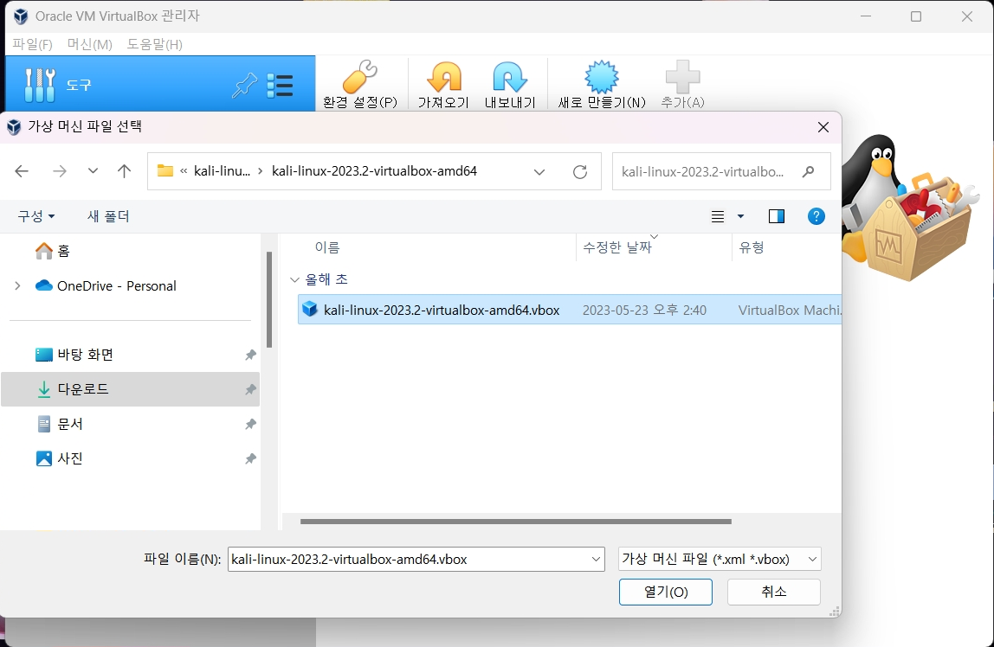
Task: Collapse the 올해 초 file group
Action: 295,279
